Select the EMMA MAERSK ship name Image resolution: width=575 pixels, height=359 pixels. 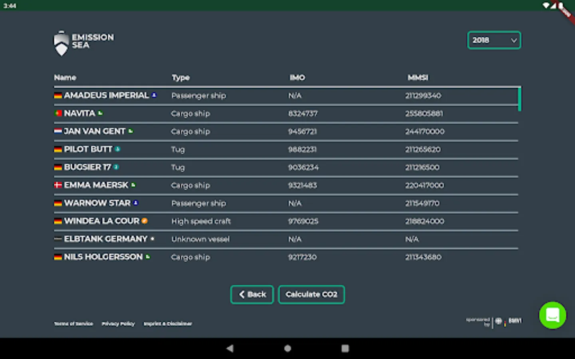pyautogui.click(x=96, y=185)
